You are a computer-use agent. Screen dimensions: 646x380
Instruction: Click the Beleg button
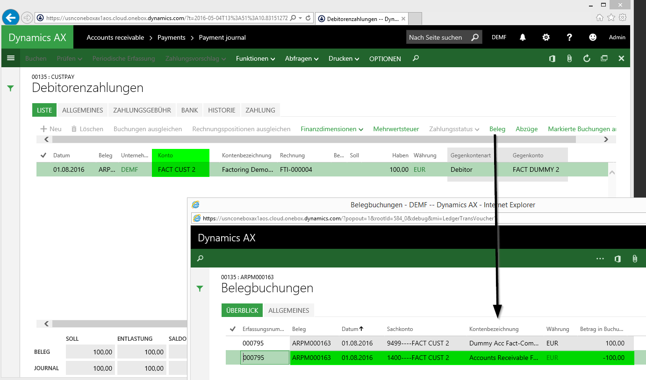coord(497,129)
